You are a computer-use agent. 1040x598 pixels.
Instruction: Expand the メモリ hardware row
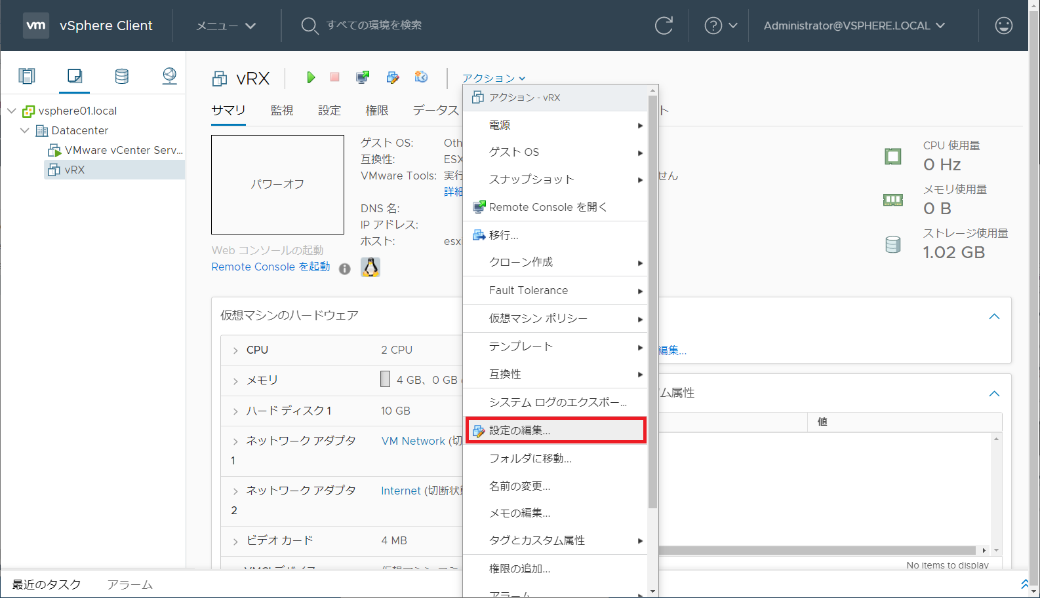235,381
